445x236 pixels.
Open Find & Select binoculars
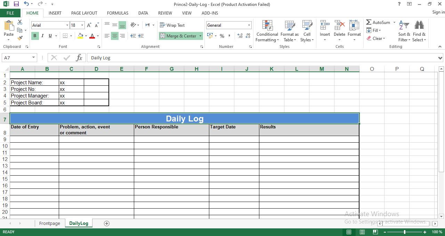(419, 31)
